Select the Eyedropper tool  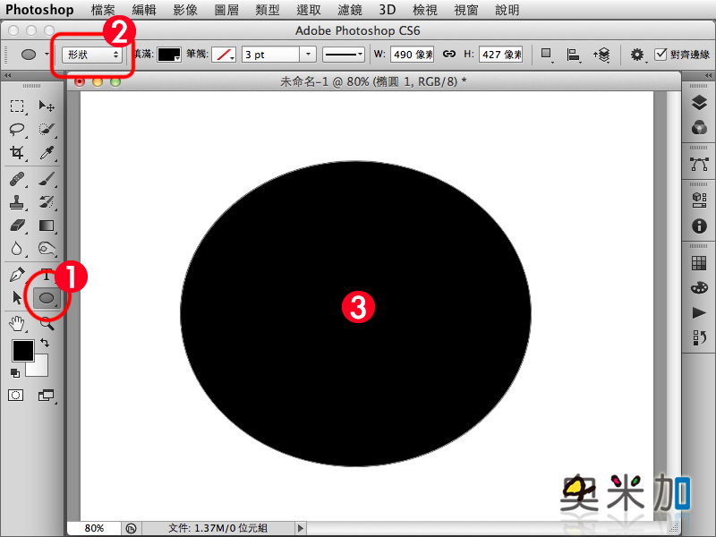(47, 152)
